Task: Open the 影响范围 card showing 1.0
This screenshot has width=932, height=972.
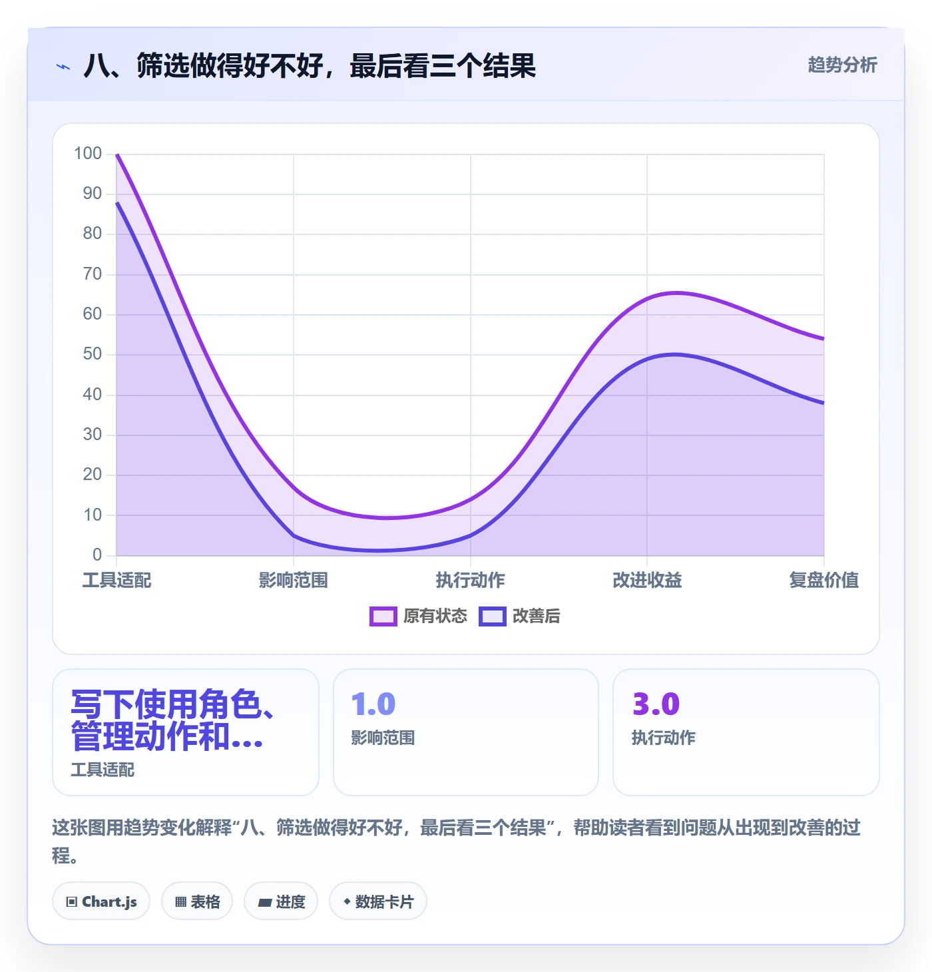Action: (x=466, y=732)
